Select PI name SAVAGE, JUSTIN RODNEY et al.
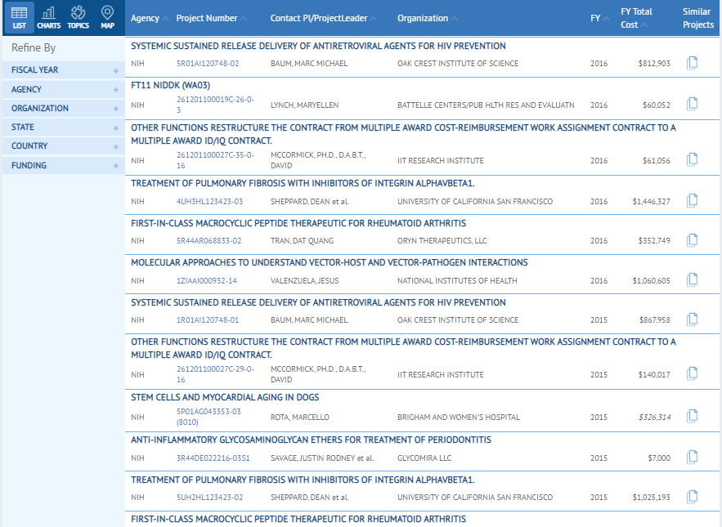 (x=322, y=458)
